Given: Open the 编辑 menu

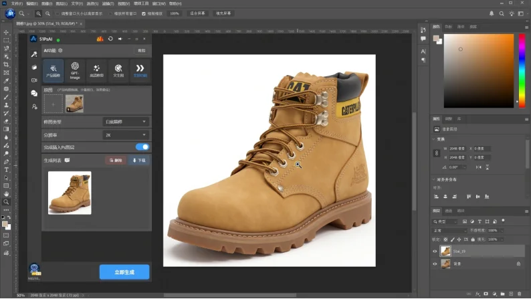Looking at the screenshot, I should (32, 3).
